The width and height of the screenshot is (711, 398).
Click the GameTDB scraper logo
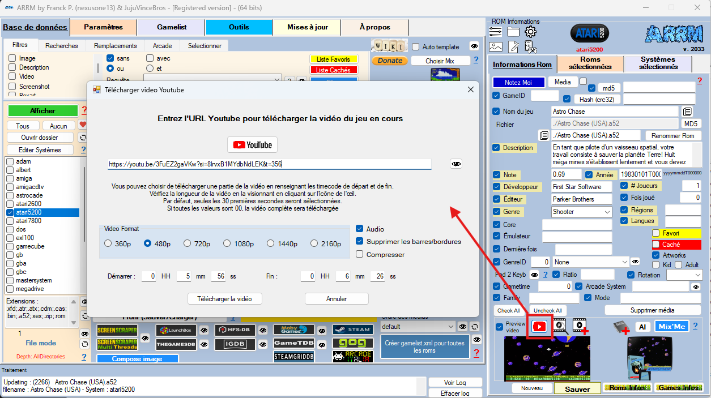point(293,343)
